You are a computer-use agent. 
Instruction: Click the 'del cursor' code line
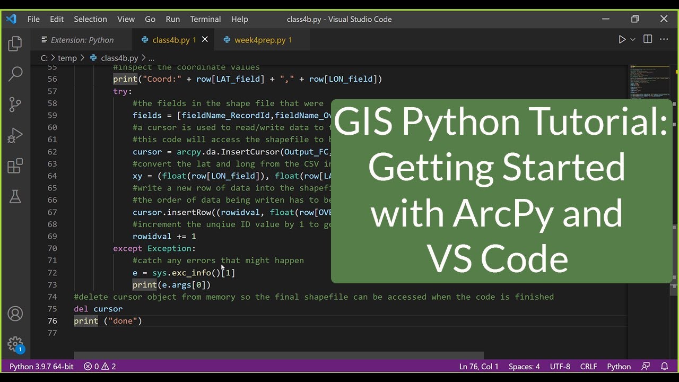(x=98, y=309)
